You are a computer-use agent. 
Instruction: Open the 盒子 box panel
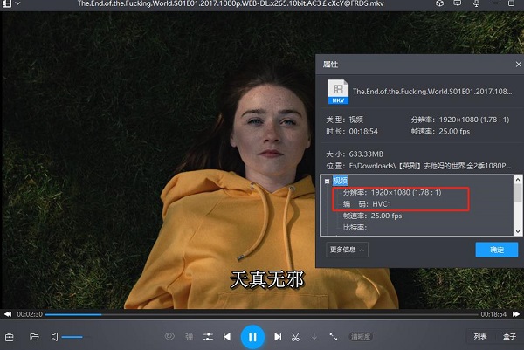coord(510,337)
